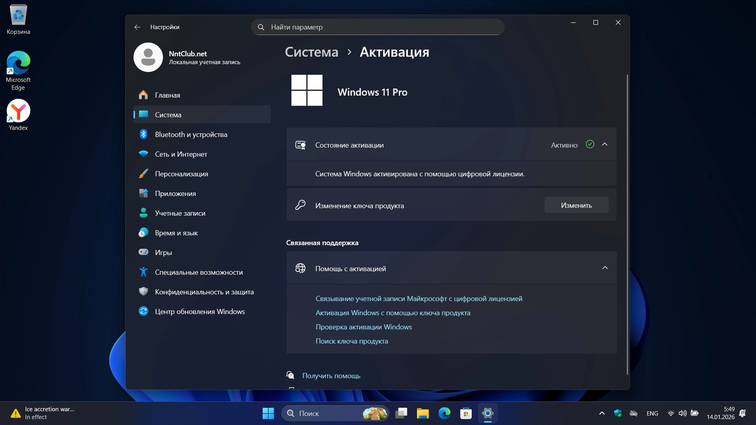Viewport: 756px width, 425px height.
Task: Click the settings page vertical scrollbar
Action: pyautogui.click(x=627, y=224)
